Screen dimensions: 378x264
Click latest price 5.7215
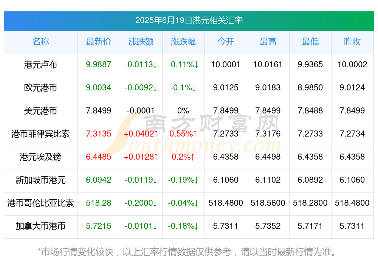pos(99,226)
